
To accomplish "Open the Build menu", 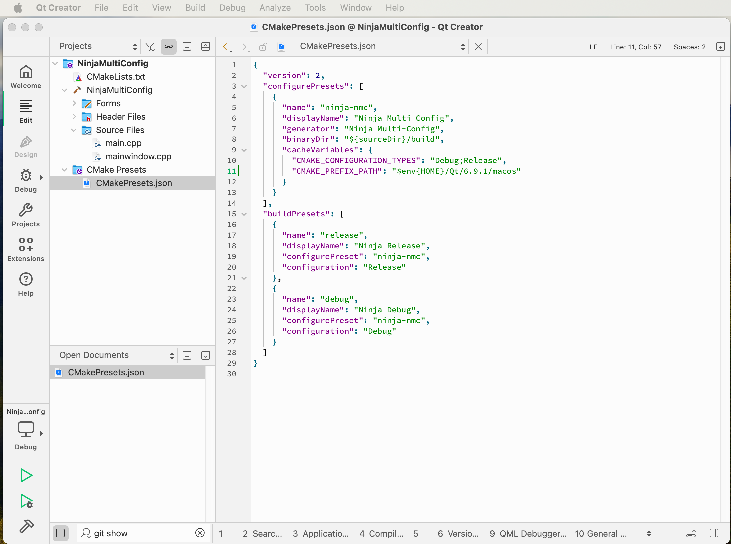I will click(195, 7).
